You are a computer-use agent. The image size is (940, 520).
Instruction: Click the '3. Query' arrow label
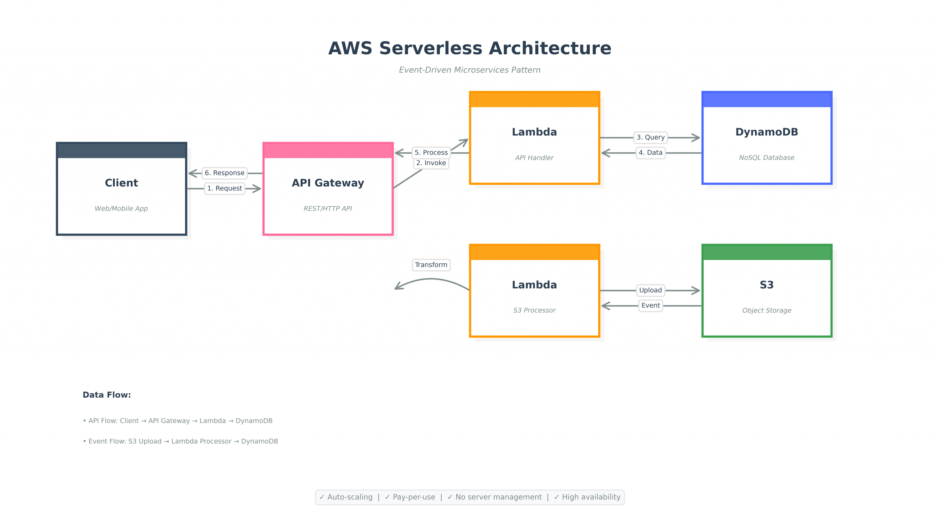coord(650,137)
